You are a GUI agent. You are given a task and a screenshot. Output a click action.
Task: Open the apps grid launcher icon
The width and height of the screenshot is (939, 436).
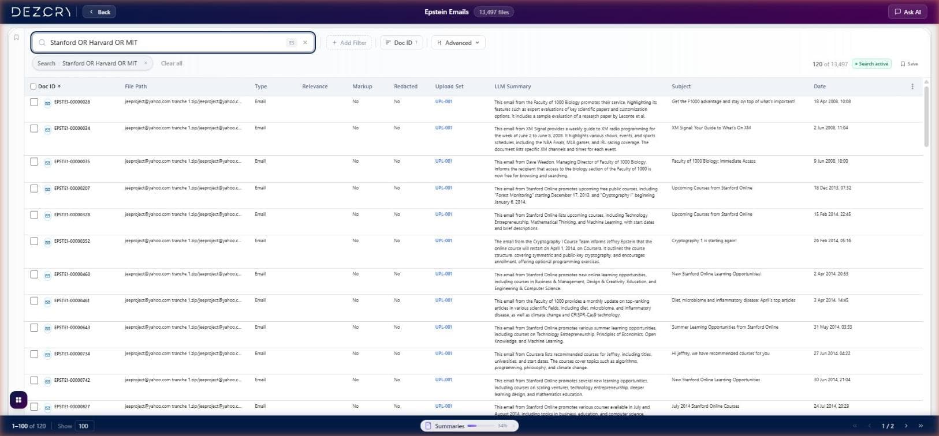click(18, 400)
